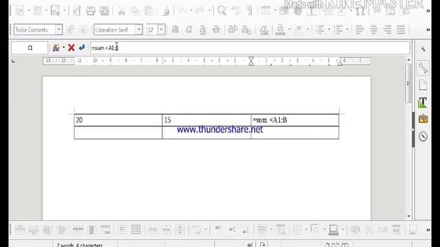Toggle the numbered list button
The width and height of the screenshot is (440, 247).
[339, 30]
